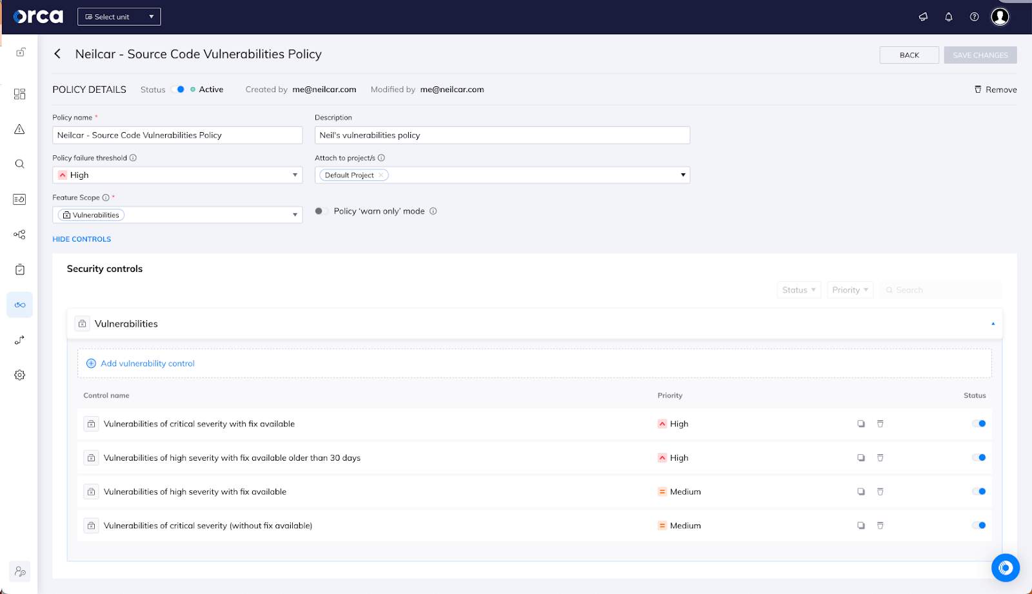
Task: Open the alerts warning triangle in sidebar
Action: 19,129
